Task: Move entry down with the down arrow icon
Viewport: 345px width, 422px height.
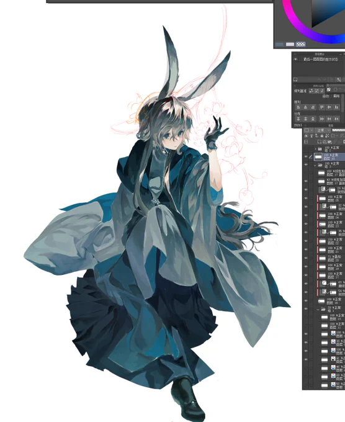Action: coord(325,79)
